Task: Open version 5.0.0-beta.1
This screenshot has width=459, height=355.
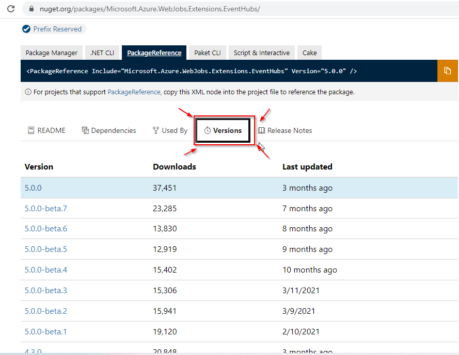Action: (46, 331)
